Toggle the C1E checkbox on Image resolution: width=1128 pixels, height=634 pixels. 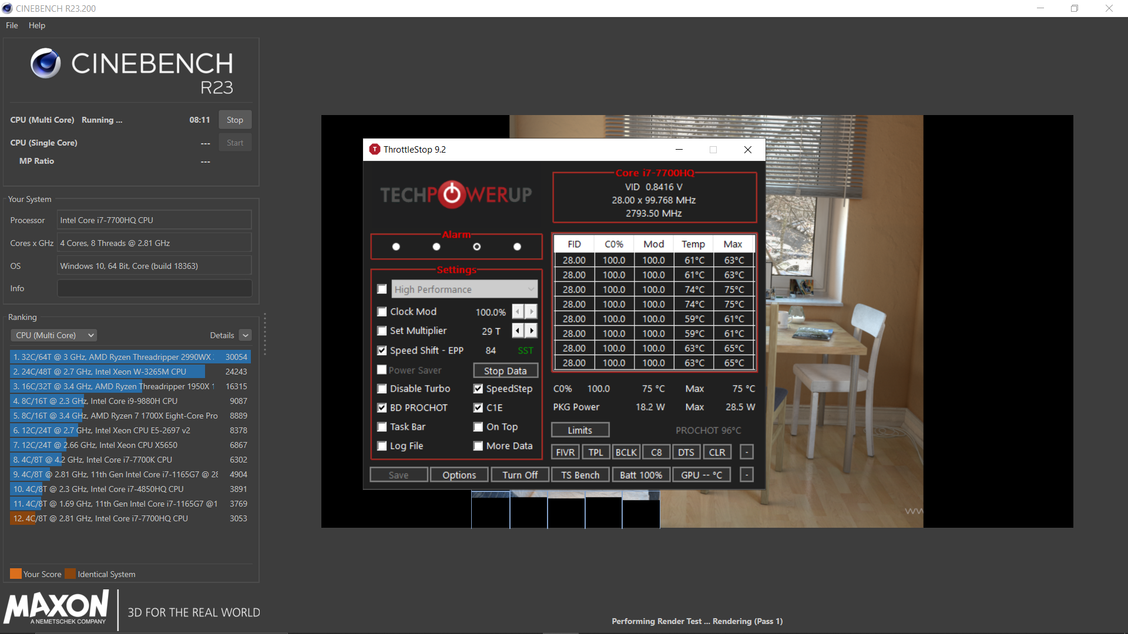coord(478,407)
